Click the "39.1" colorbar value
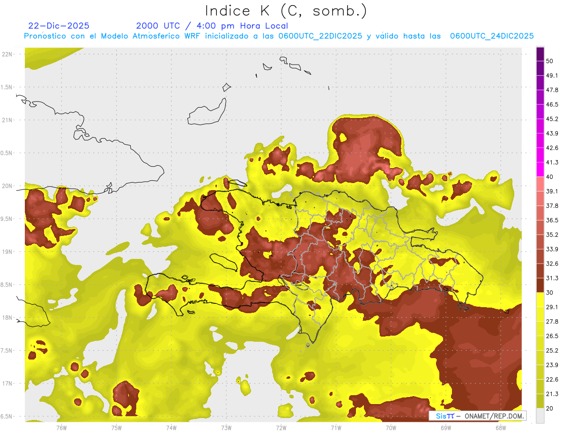 click(x=552, y=191)
